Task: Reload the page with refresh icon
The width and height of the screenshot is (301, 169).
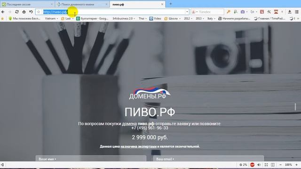Action: click(x=17, y=12)
